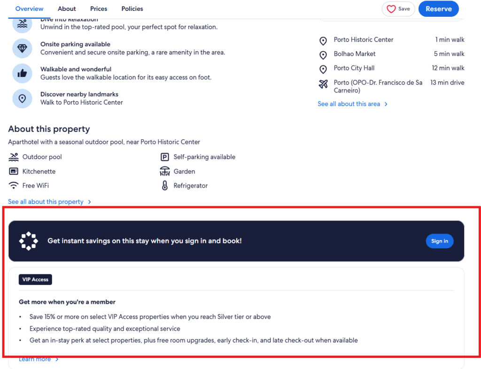Click the refrigerator amenity icon
Image resolution: width=481 pixels, height=369 pixels.
pos(165,185)
